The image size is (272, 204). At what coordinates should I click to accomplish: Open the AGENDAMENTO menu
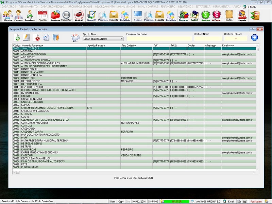pos(28,6)
